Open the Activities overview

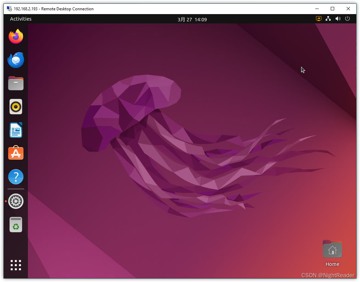(x=20, y=19)
